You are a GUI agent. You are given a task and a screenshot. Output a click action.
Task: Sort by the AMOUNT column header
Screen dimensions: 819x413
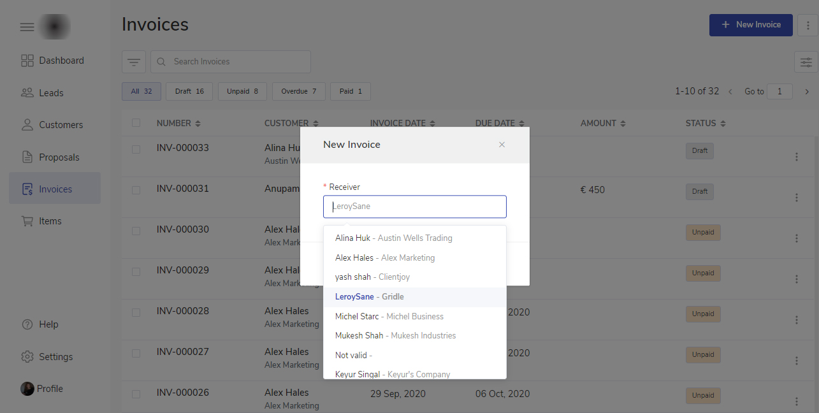point(602,123)
